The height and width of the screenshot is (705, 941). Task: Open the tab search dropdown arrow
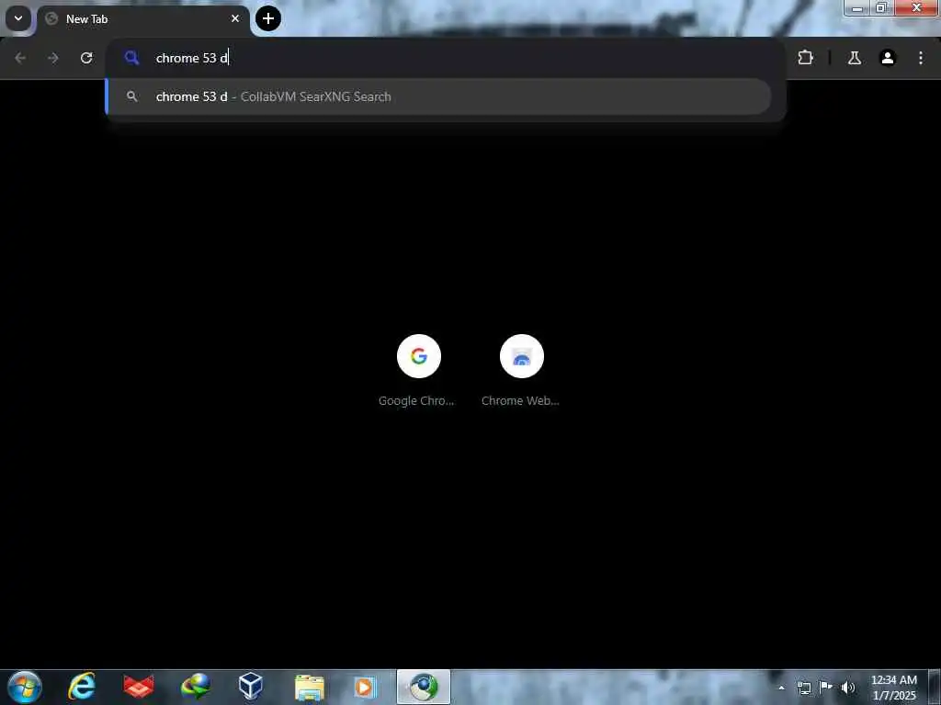[18, 18]
